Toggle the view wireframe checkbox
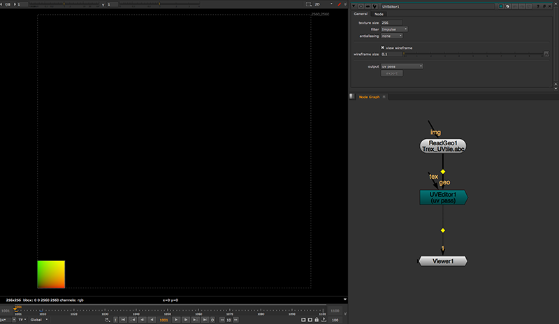Viewport: 559px width, 324px height. [382, 47]
